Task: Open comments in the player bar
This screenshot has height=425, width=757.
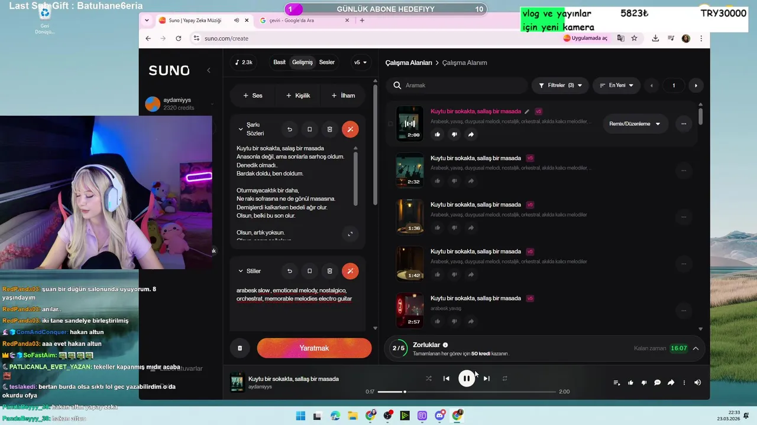Action: (657, 382)
